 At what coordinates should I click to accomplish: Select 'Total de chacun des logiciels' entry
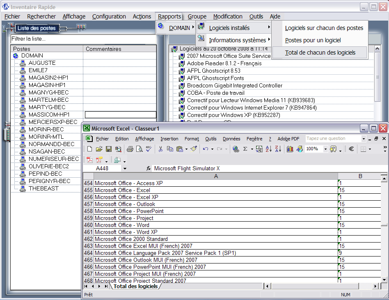coord(320,53)
